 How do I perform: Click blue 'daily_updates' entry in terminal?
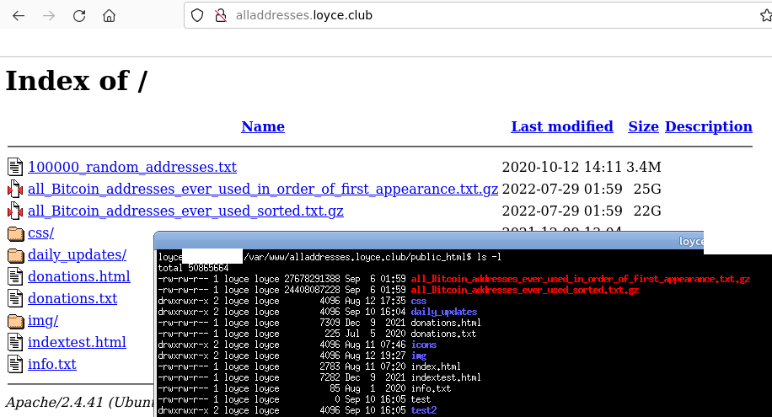pos(444,312)
